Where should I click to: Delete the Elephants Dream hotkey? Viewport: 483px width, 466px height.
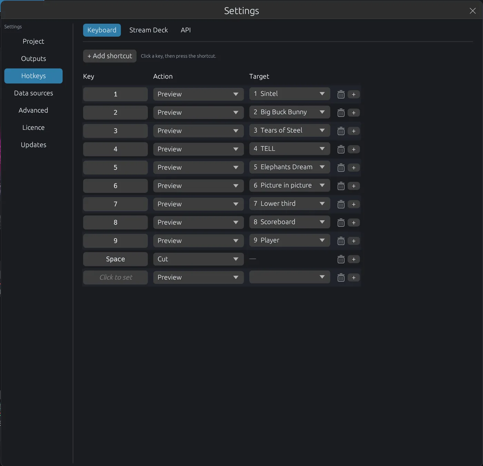341,167
